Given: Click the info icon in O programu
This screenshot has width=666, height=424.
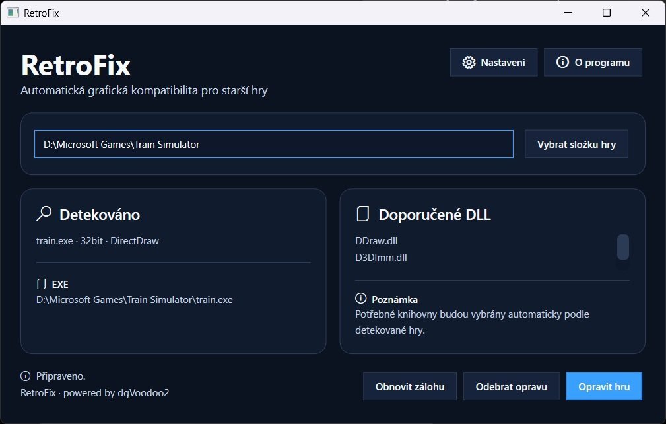Looking at the screenshot, I should (562, 62).
